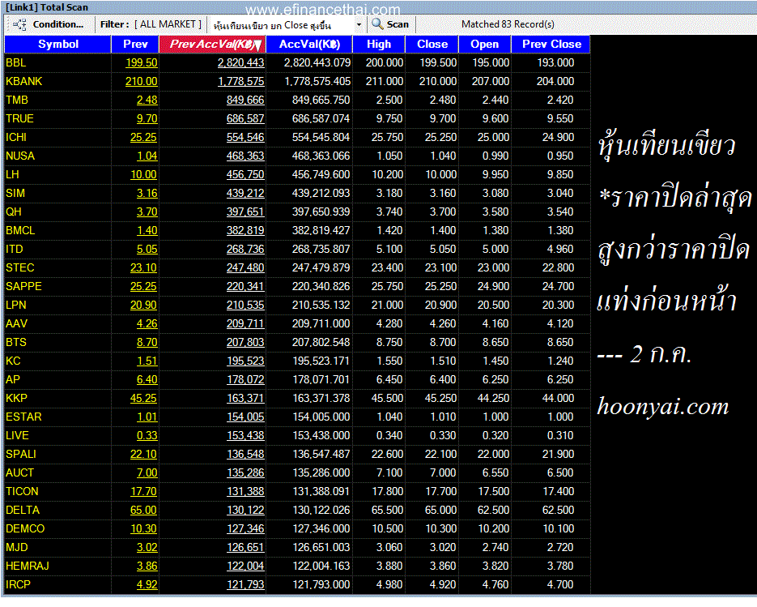Screen dimensions: 757x607
Task: Open KBANK previous price link 210.00
Action: [x=142, y=81]
